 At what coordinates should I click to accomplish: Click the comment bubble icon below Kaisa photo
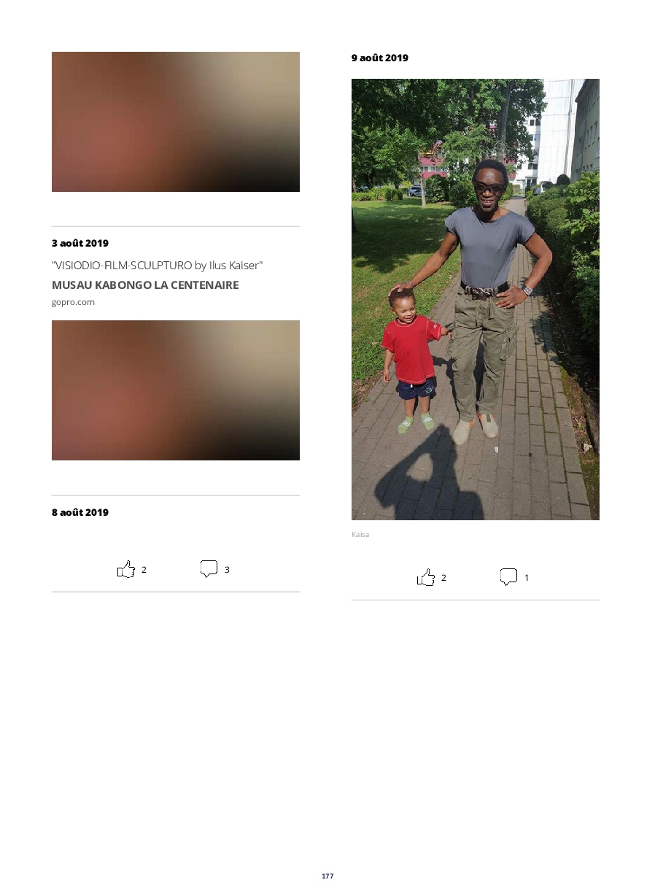pyautogui.click(x=508, y=577)
